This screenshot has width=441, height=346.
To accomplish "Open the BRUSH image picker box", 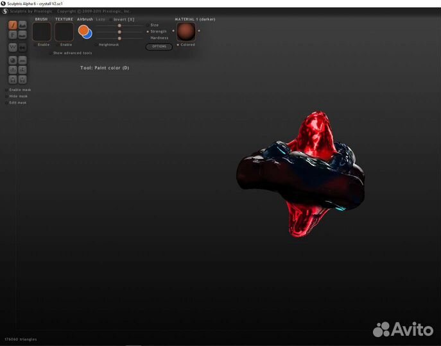I will tap(42, 32).
